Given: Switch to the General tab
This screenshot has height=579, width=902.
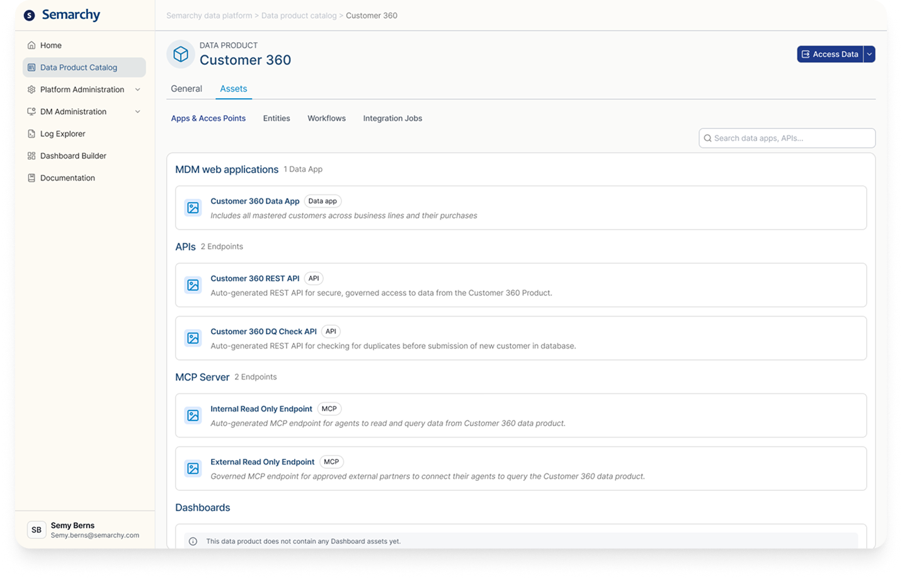Looking at the screenshot, I should pyautogui.click(x=186, y=89).
